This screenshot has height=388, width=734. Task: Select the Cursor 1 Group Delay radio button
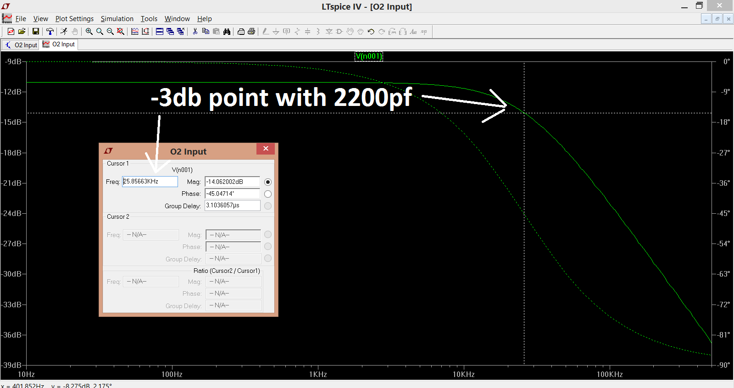[x=268, y=206]
